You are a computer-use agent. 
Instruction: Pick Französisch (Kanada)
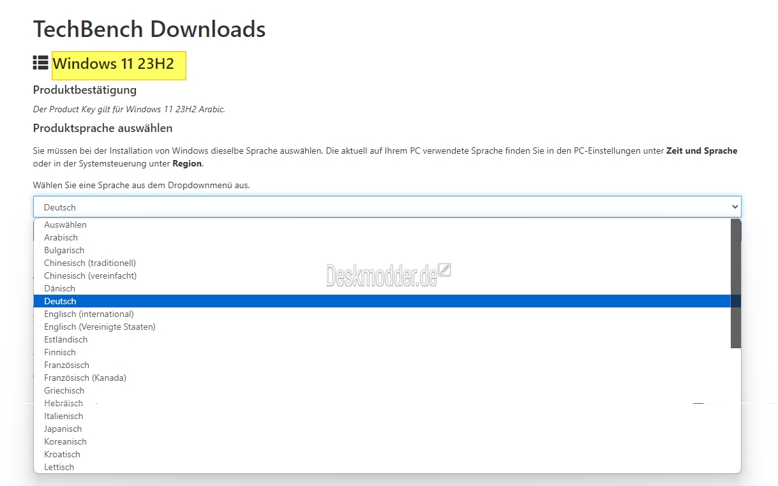(x=382, y=378)
